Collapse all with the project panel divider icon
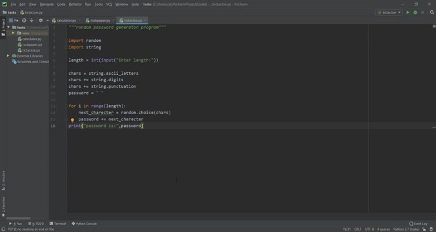This screenshot has width=436, height=232. coord(32,20)
